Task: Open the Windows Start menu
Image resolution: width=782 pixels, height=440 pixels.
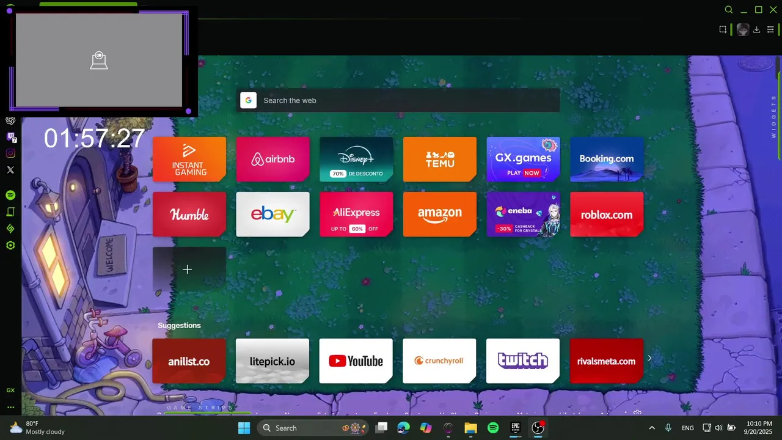Action: pos(244,428)
